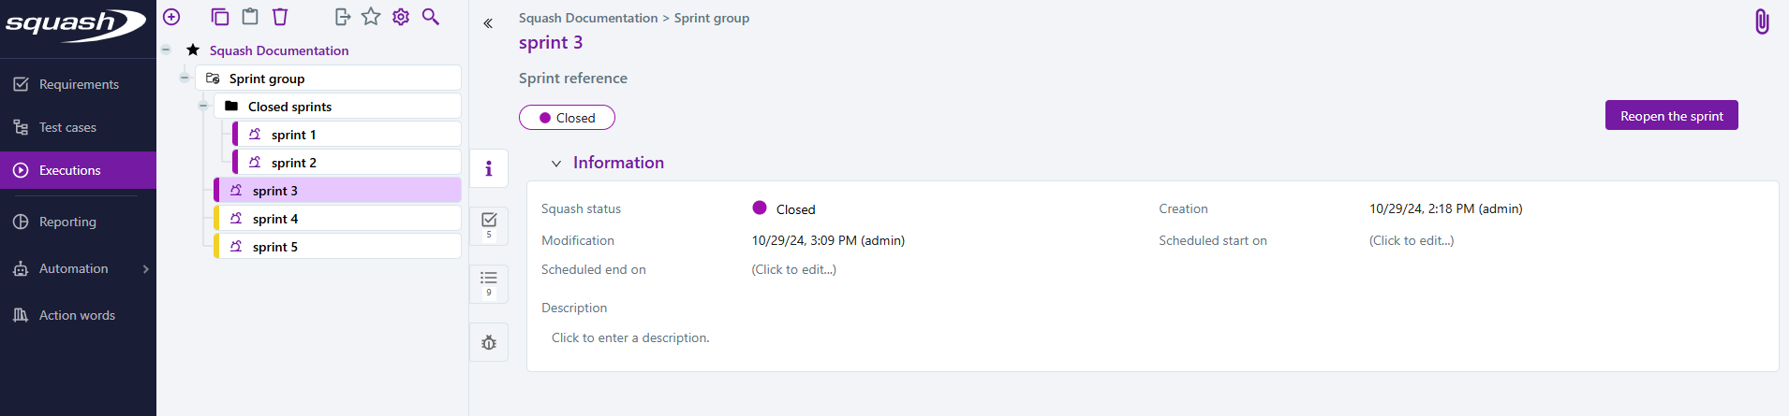Click the favorites star icon
The height and width of the screenshot is (416, 1789).
click(371, 17)
